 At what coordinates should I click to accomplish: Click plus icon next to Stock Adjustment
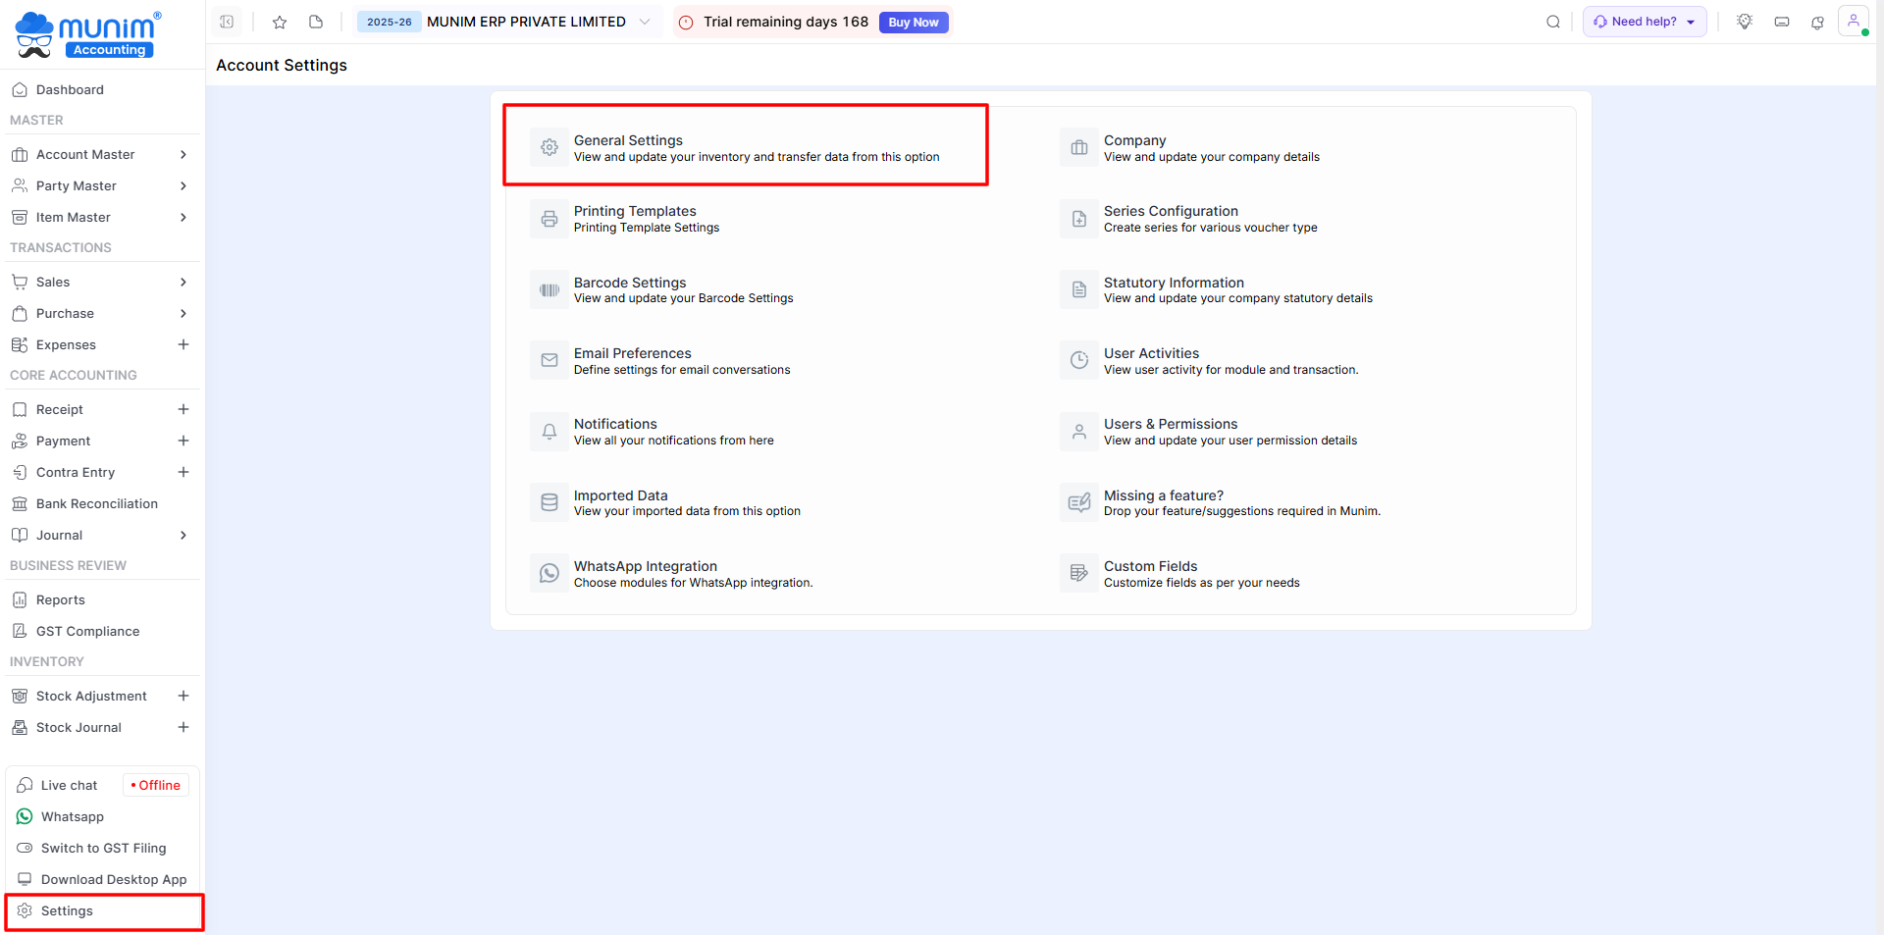(x=183, y=696)
